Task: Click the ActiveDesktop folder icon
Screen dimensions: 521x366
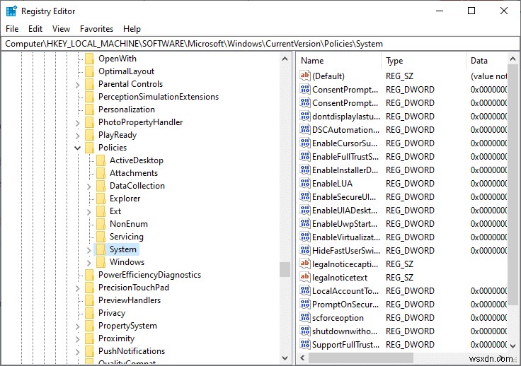Action: point(101,160)
